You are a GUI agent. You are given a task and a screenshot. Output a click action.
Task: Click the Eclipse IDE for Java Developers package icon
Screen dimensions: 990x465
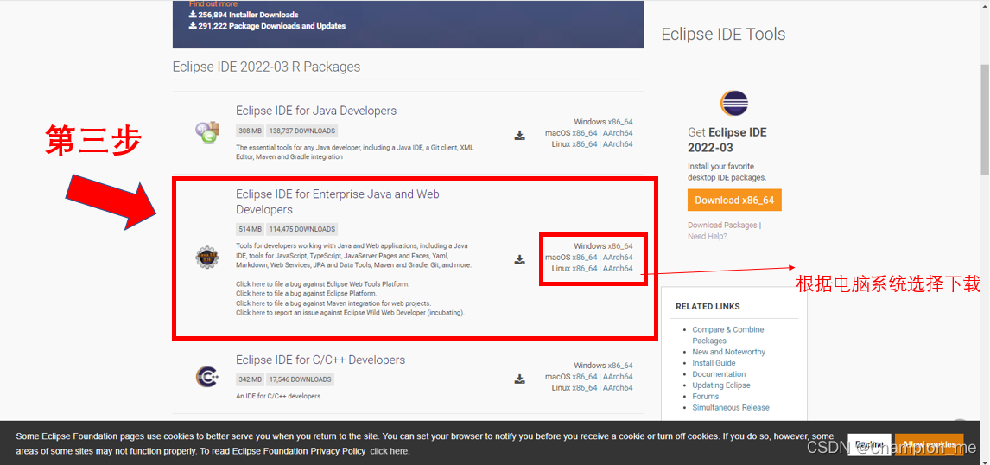click(207, 131)
